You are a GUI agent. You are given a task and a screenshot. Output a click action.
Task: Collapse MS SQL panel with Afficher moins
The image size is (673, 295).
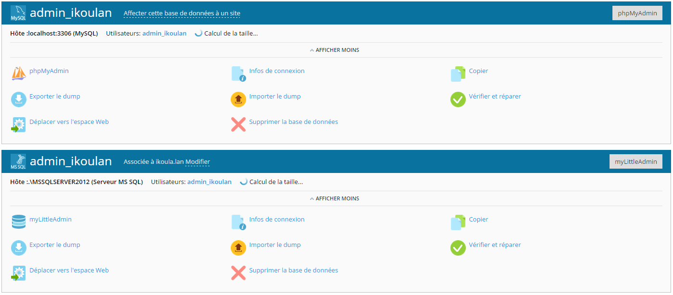tap(335, 198)
